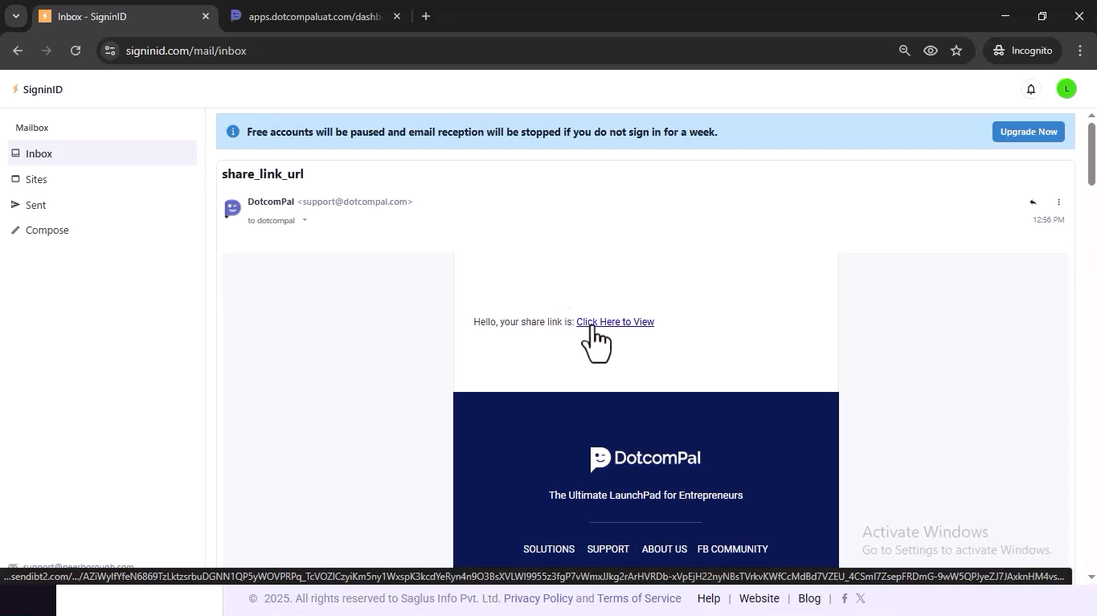
Task: Reload the SigninID page
Action: 76,51
